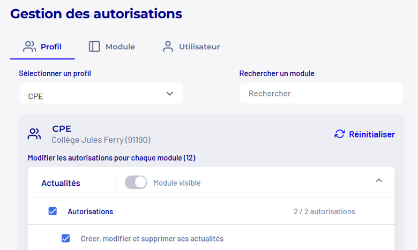The width and height of the screenshot is (418, 250).
Task: Uncheck the Autorisations checkbox
Action: [53, 211]
